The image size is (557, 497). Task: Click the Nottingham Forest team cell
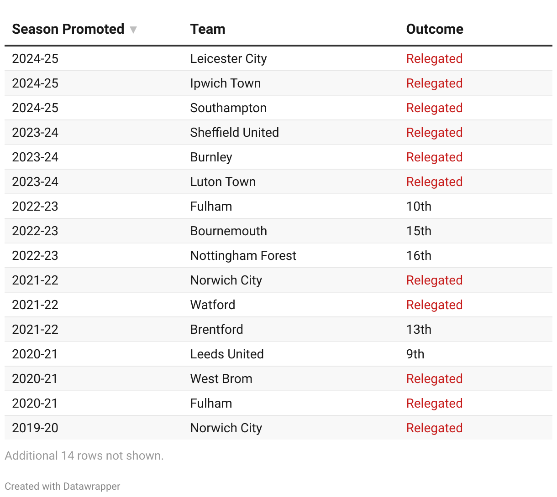(243, 256)
